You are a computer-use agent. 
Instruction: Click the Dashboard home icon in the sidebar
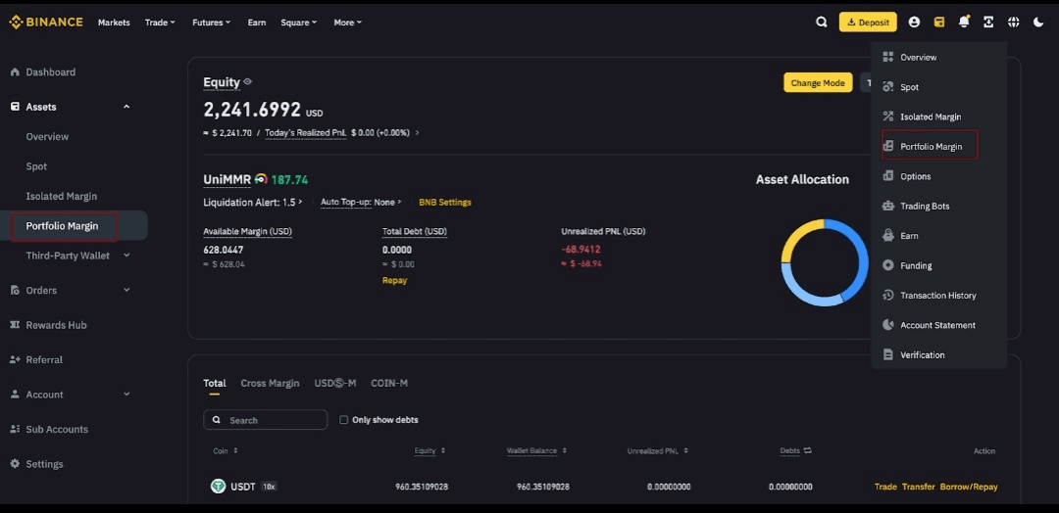(15, 72)
